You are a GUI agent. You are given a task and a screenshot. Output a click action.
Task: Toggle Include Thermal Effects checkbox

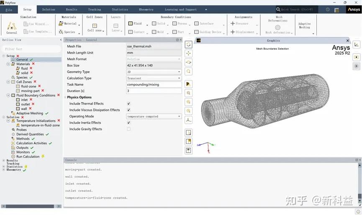point(128,104)
